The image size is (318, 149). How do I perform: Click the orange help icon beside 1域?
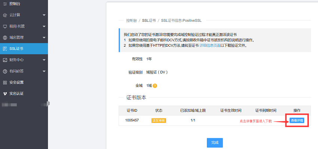[x=155, y=86]
